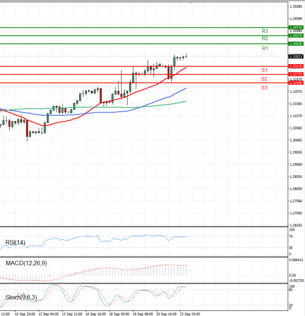Click the 1.34710 green price tag
This screenshot has width=305, height=316.
[295, 27]
